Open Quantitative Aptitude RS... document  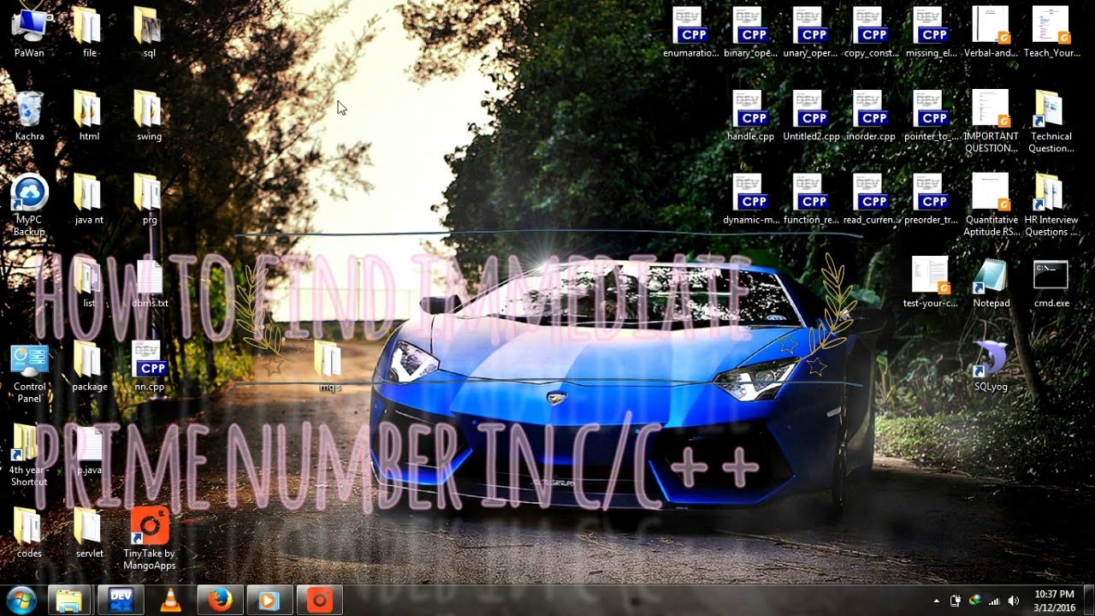tap(991, 204)
